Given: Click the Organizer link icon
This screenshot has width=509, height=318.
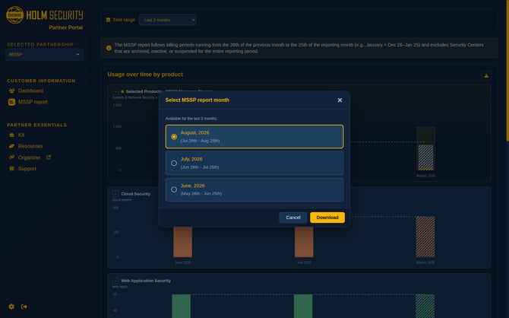Looking at the screenshot, I should [11, 157].
